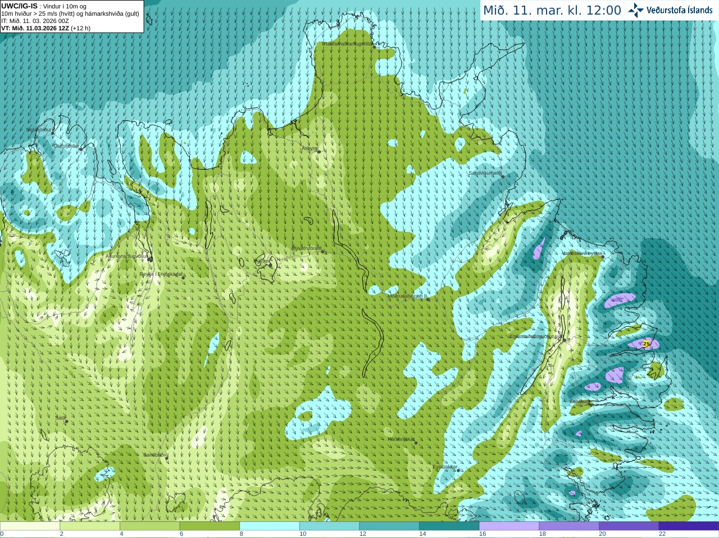This screenshot has width=719, height=538.
Task: Click the date header Mið. 11. mar. kl. 12:00
Action: [552, 11]
